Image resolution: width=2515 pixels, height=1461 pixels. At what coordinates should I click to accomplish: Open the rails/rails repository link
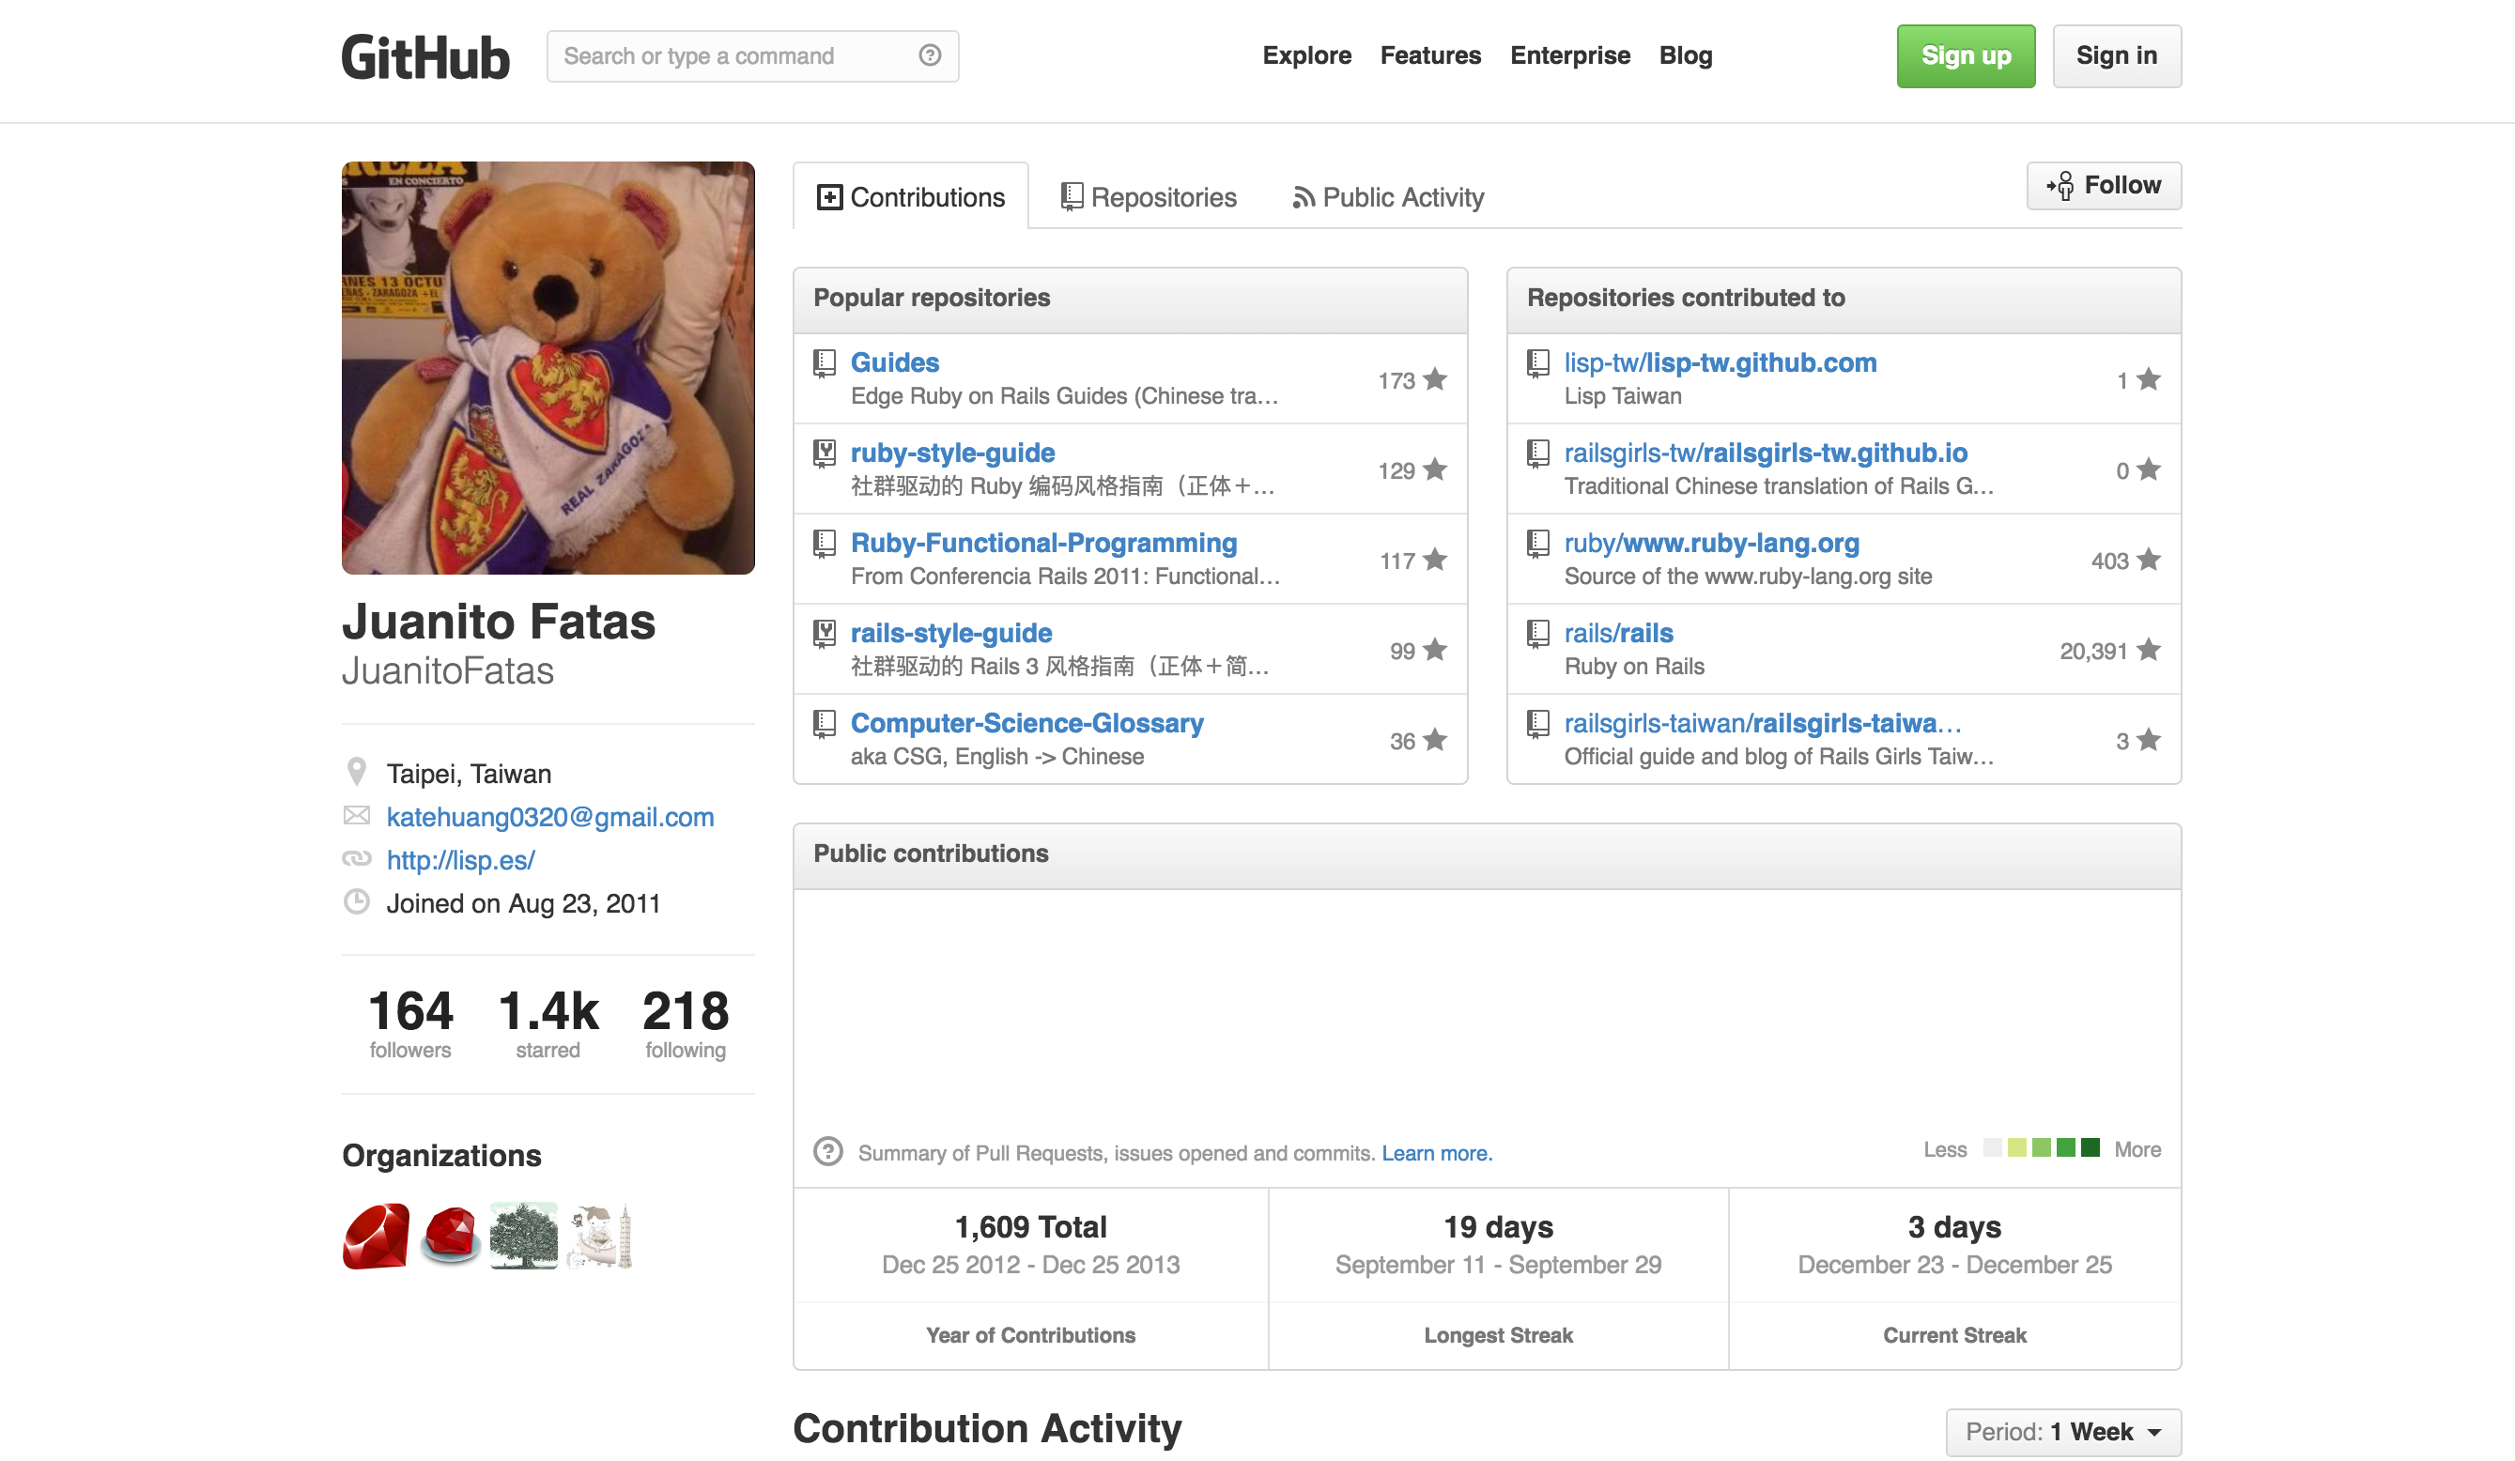1619,633
